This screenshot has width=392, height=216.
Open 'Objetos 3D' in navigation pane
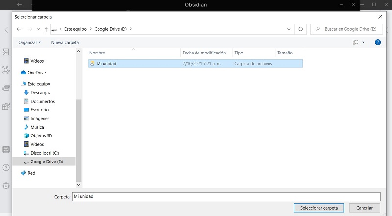pyautogui.click(x=41, y=136)
